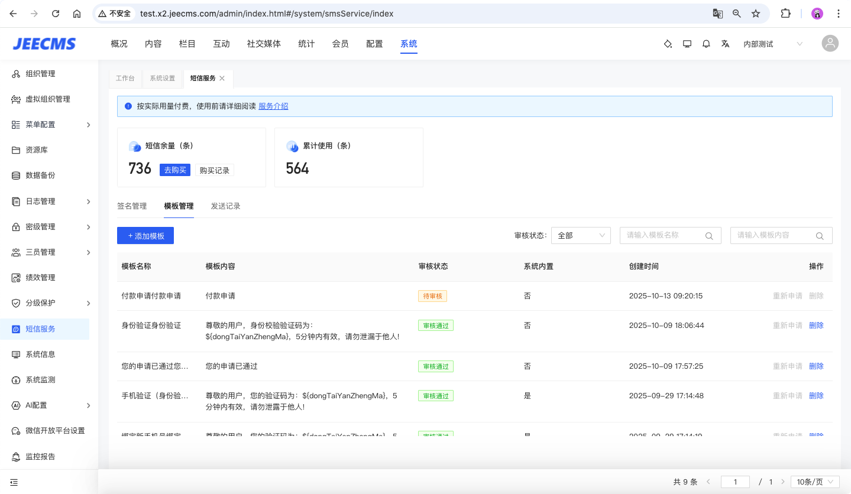
Task: Open the 服务介绍 link
Action: tap(273, 106)
